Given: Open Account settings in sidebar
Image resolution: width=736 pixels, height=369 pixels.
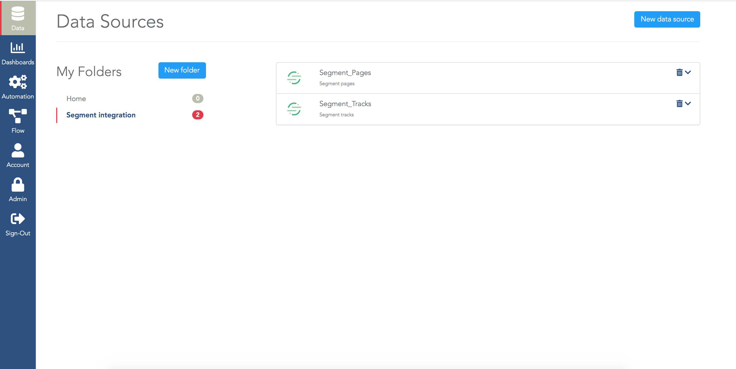Looking at the screenshot, I should 18,155.
